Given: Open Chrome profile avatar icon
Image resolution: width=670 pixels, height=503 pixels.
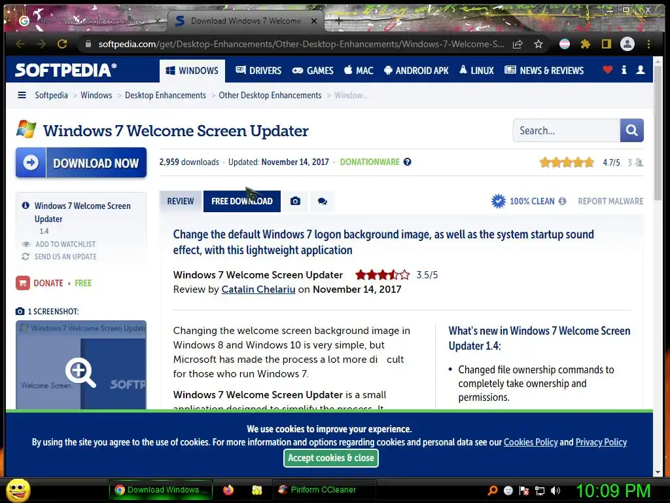Looking at the screenshot, I should tap(627, 44).
